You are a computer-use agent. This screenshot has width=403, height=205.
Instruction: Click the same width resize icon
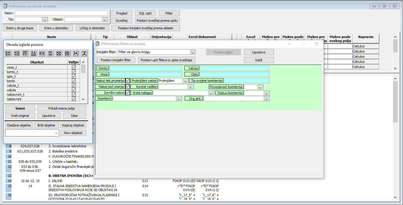pyautogui.click(x=42, y=53)
